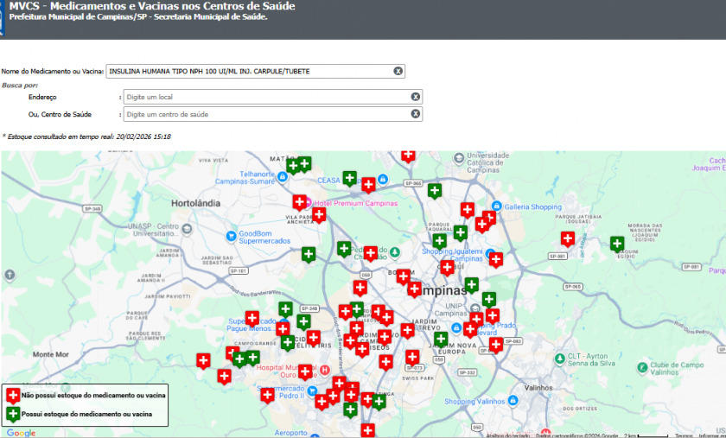Click the Telhanorte Campinas-Sumaré pin
726x438 pixels.
coord(283,176)
